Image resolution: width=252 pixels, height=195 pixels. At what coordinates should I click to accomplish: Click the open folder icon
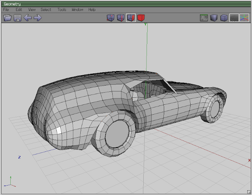(7, 18)
